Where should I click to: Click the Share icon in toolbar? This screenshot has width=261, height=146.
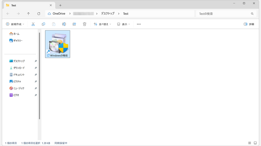(x=74, y=24)
